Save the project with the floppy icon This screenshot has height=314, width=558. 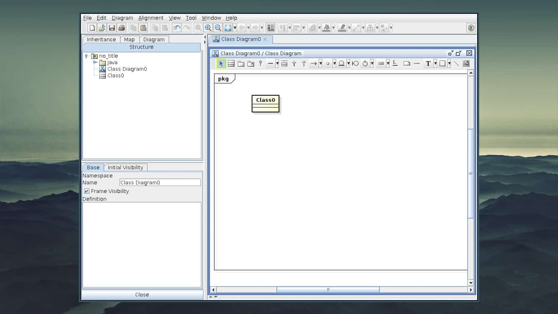coord(112,28)
